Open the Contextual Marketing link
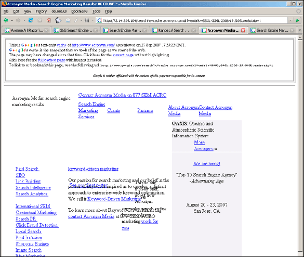 36,213
